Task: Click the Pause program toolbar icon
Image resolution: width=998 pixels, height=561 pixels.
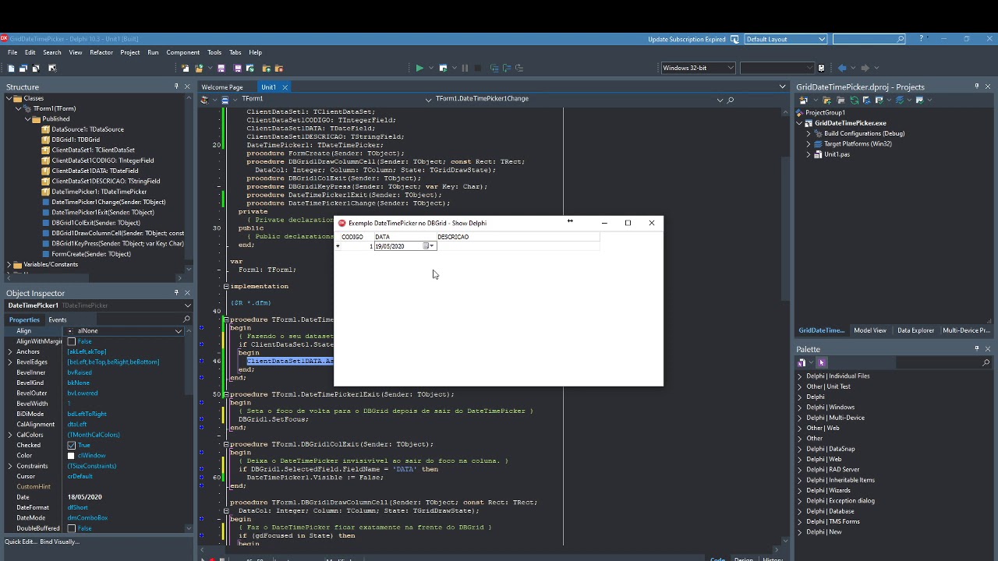Action: coord(465,68)
